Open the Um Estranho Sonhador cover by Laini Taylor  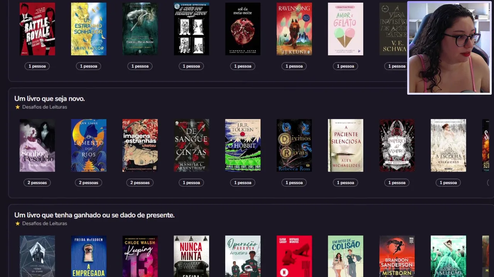tap(88, 29)
